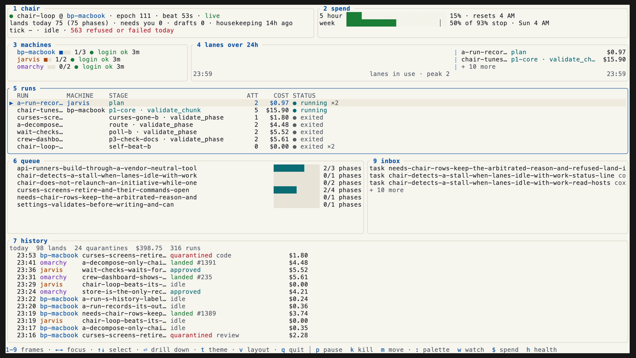Image resolution: width=636 pixels, height=358 pixels.
Task: Select the 23:16 quarantined review history row
Action: (x=162, y=335)
